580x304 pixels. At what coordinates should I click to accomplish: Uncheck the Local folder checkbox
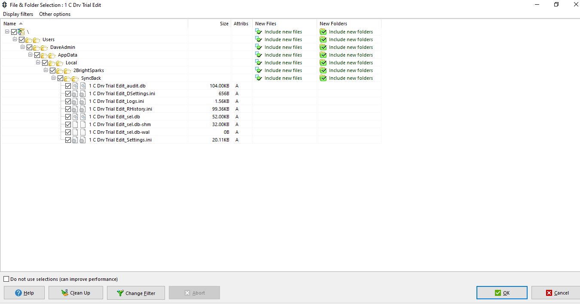tap(45, 63)
